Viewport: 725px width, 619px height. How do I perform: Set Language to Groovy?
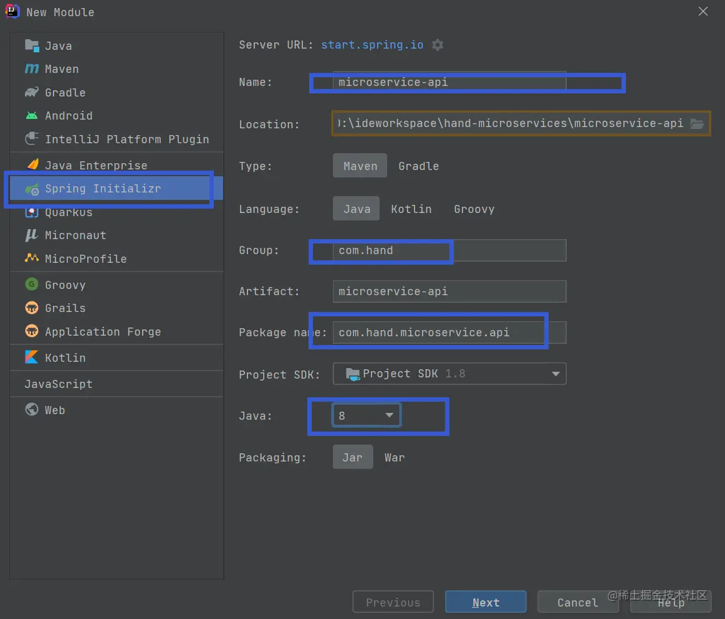tap(474, 209)
